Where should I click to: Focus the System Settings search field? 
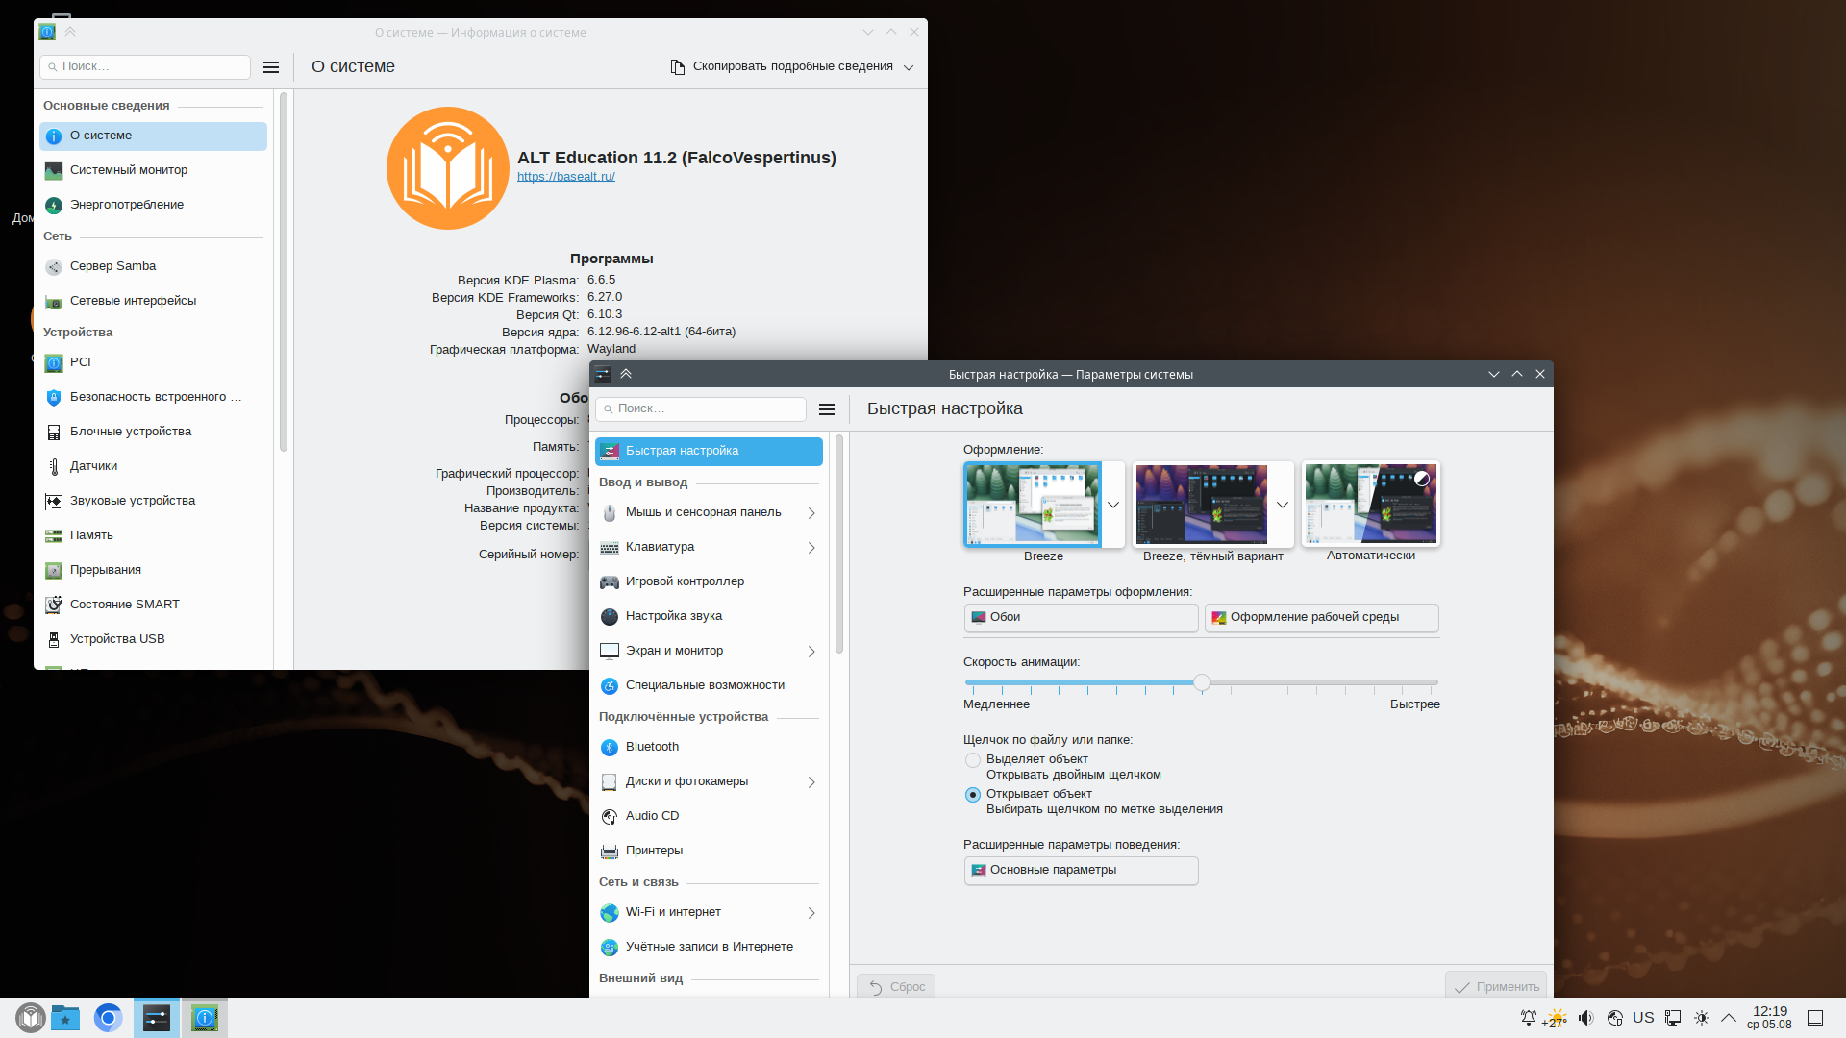click(x=701, y=409)
